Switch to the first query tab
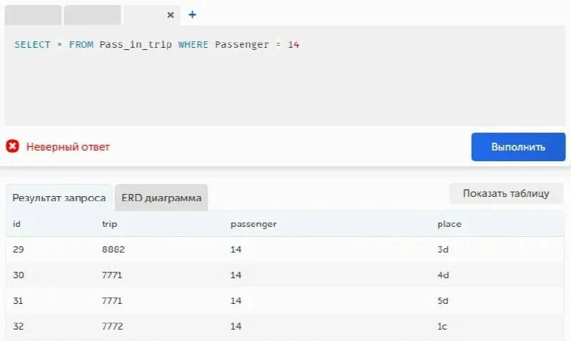 [33, 15]
